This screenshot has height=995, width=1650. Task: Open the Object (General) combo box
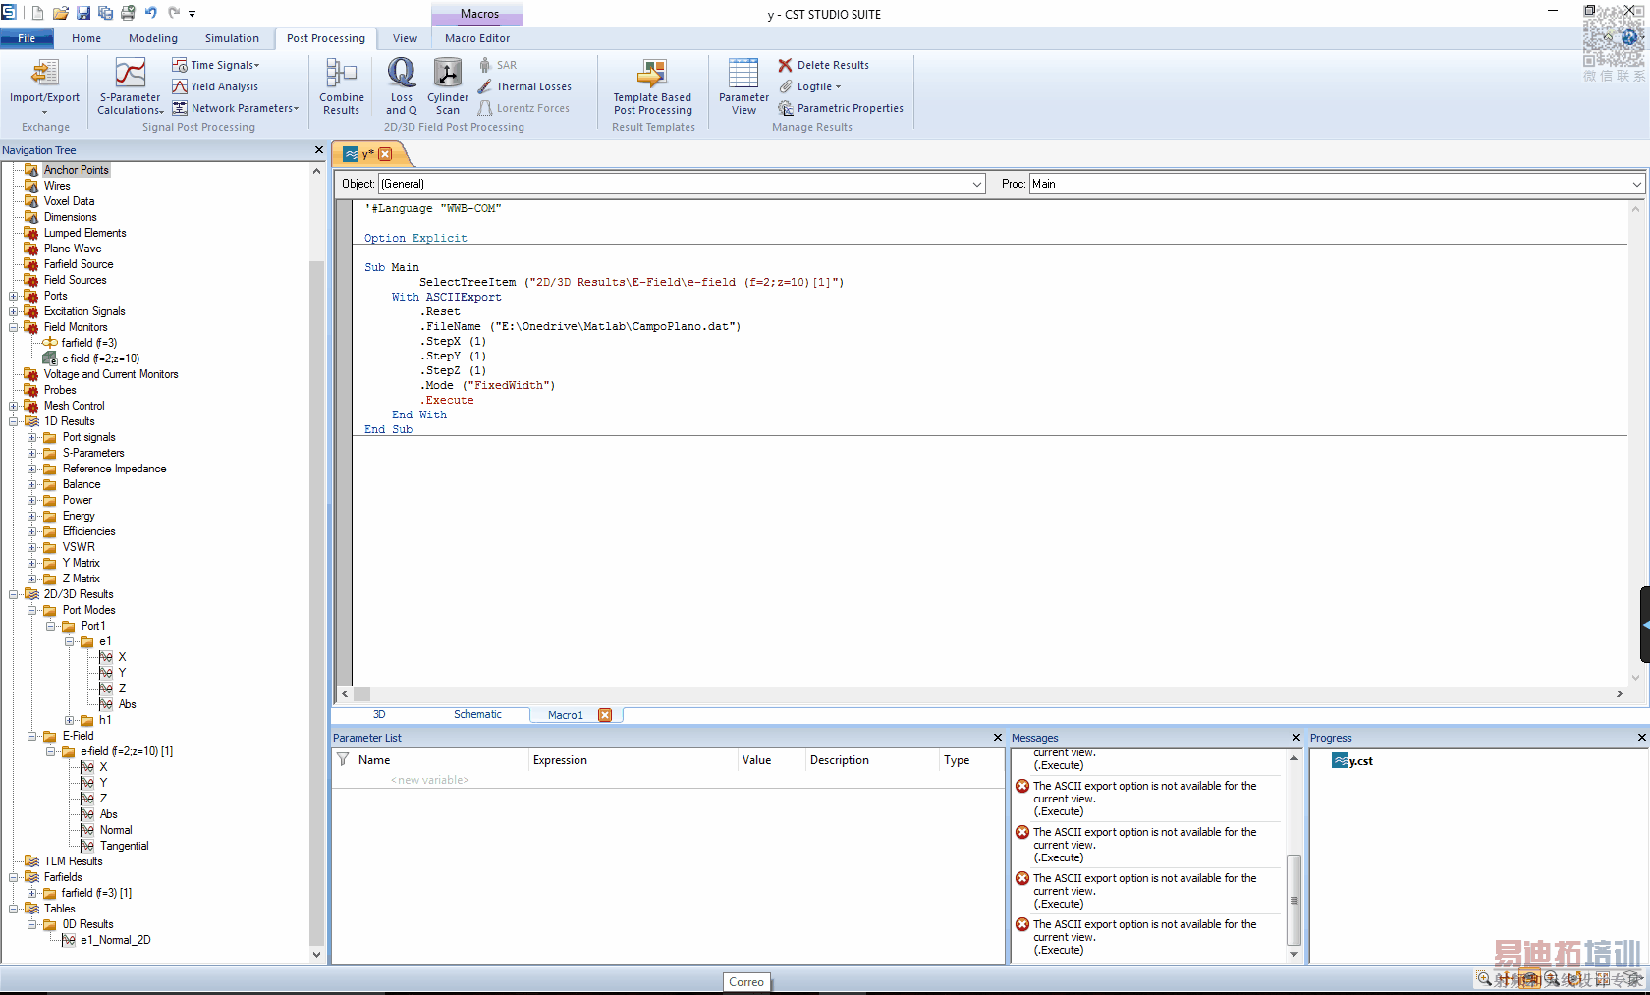682,184
